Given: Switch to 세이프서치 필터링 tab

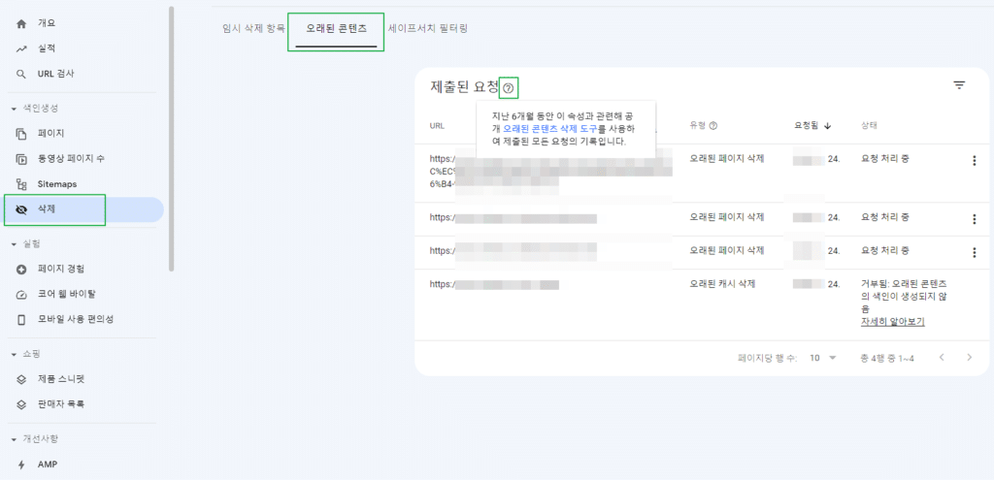Looking at the screenshot, I should point(428,29).
